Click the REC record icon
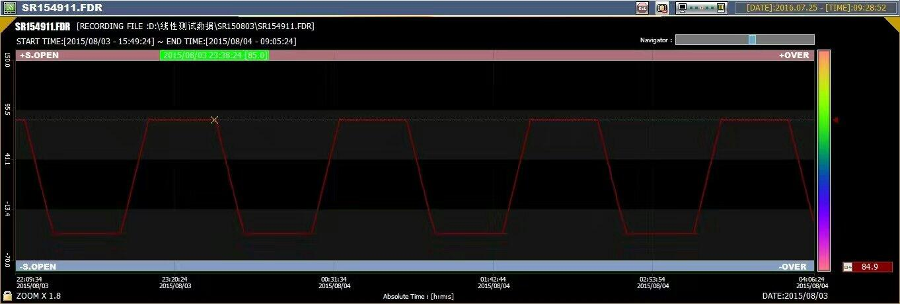The image size is (900, 304). [x=642, y=8]
